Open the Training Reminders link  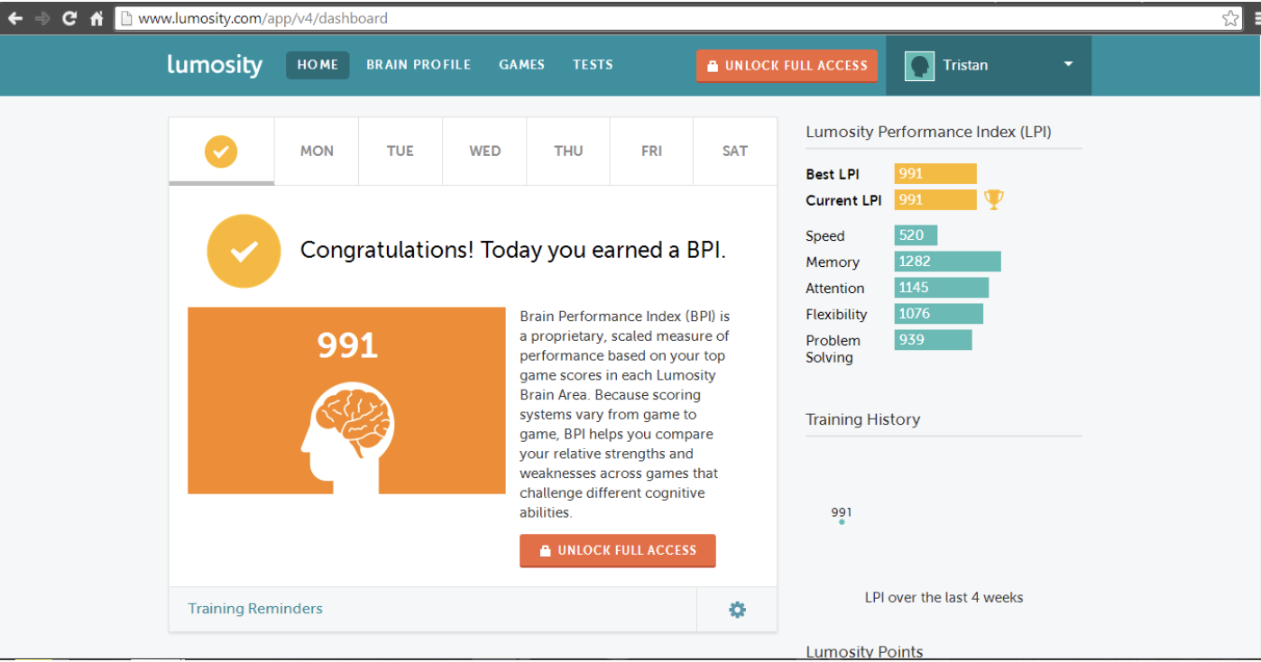(x=255, y=609)
